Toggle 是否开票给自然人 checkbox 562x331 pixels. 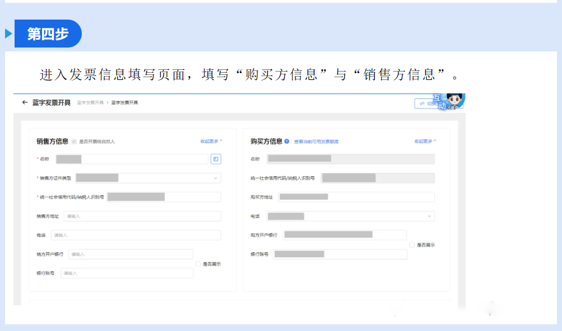[74, 141]
